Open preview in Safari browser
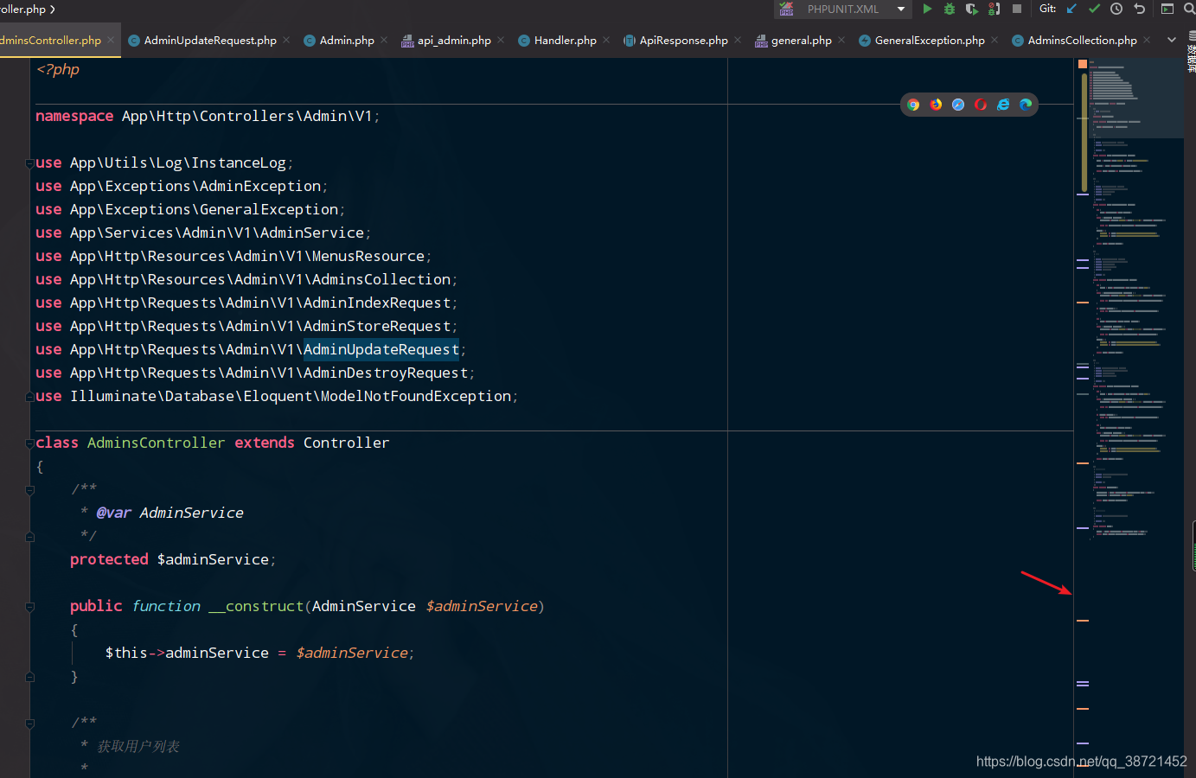 click(958, 105)
